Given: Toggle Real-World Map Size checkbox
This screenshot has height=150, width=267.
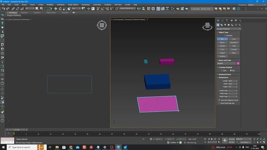Looking at the screenshot, I should pyautogui.click(x=219, y=103).
